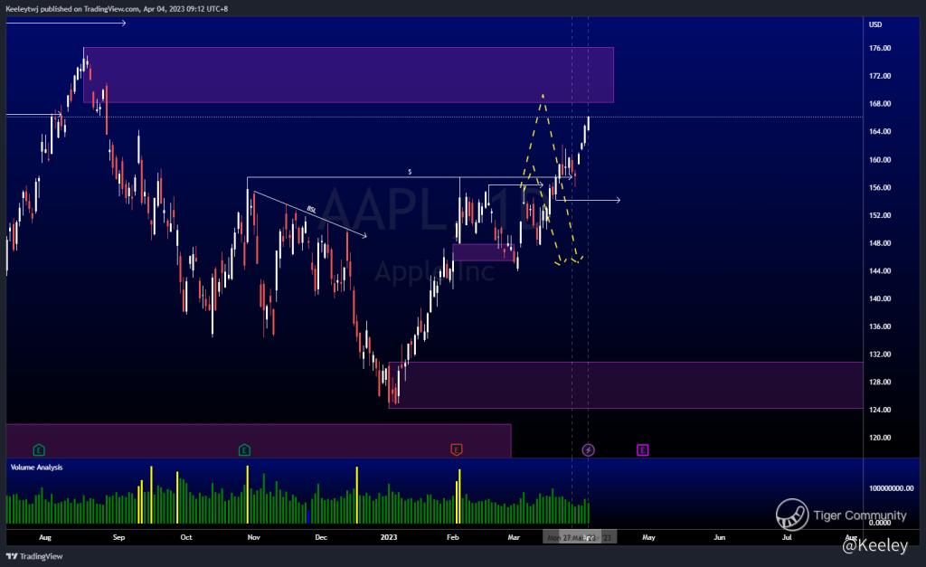Screen dimensions: 926x567
Task: Click the Oct label on time axis
Action: pyautogui.click(x=186, y=537)
